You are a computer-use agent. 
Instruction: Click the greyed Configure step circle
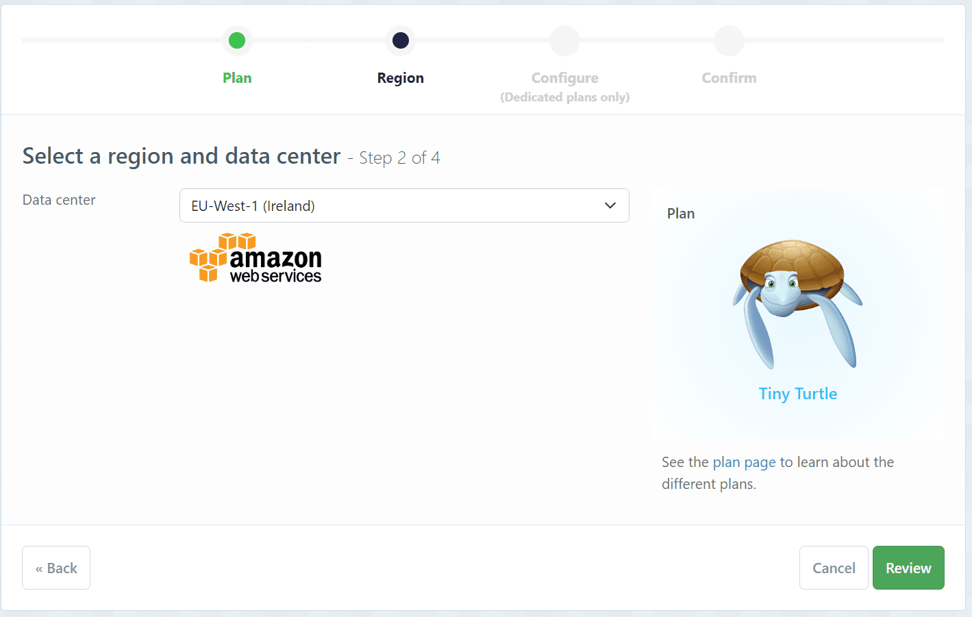coord(565,40)
